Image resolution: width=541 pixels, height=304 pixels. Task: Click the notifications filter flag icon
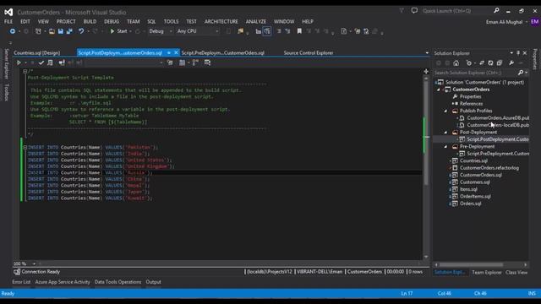(402, 11)
